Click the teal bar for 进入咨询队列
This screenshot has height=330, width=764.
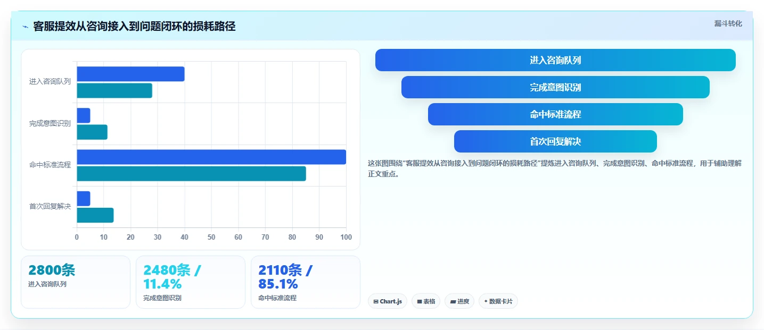114,90
